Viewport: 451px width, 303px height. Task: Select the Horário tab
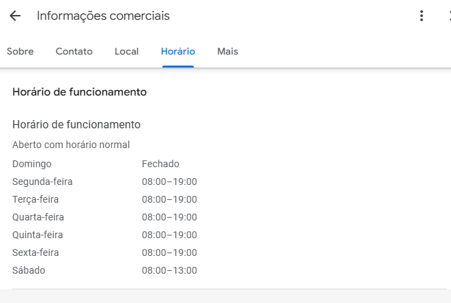click(178, 51)
